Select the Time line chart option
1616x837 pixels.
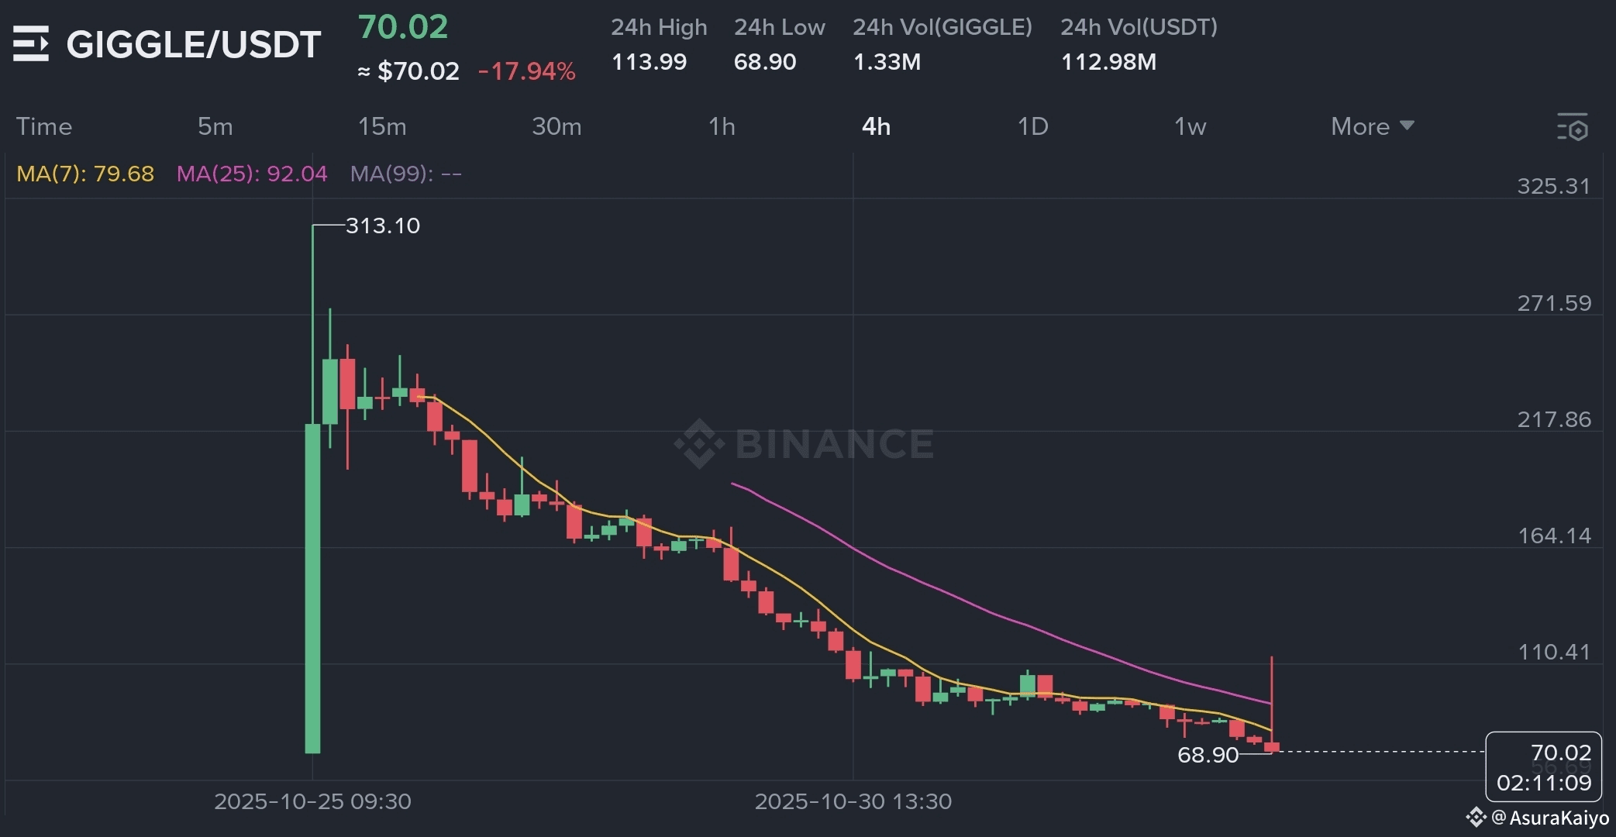[44, 126]
